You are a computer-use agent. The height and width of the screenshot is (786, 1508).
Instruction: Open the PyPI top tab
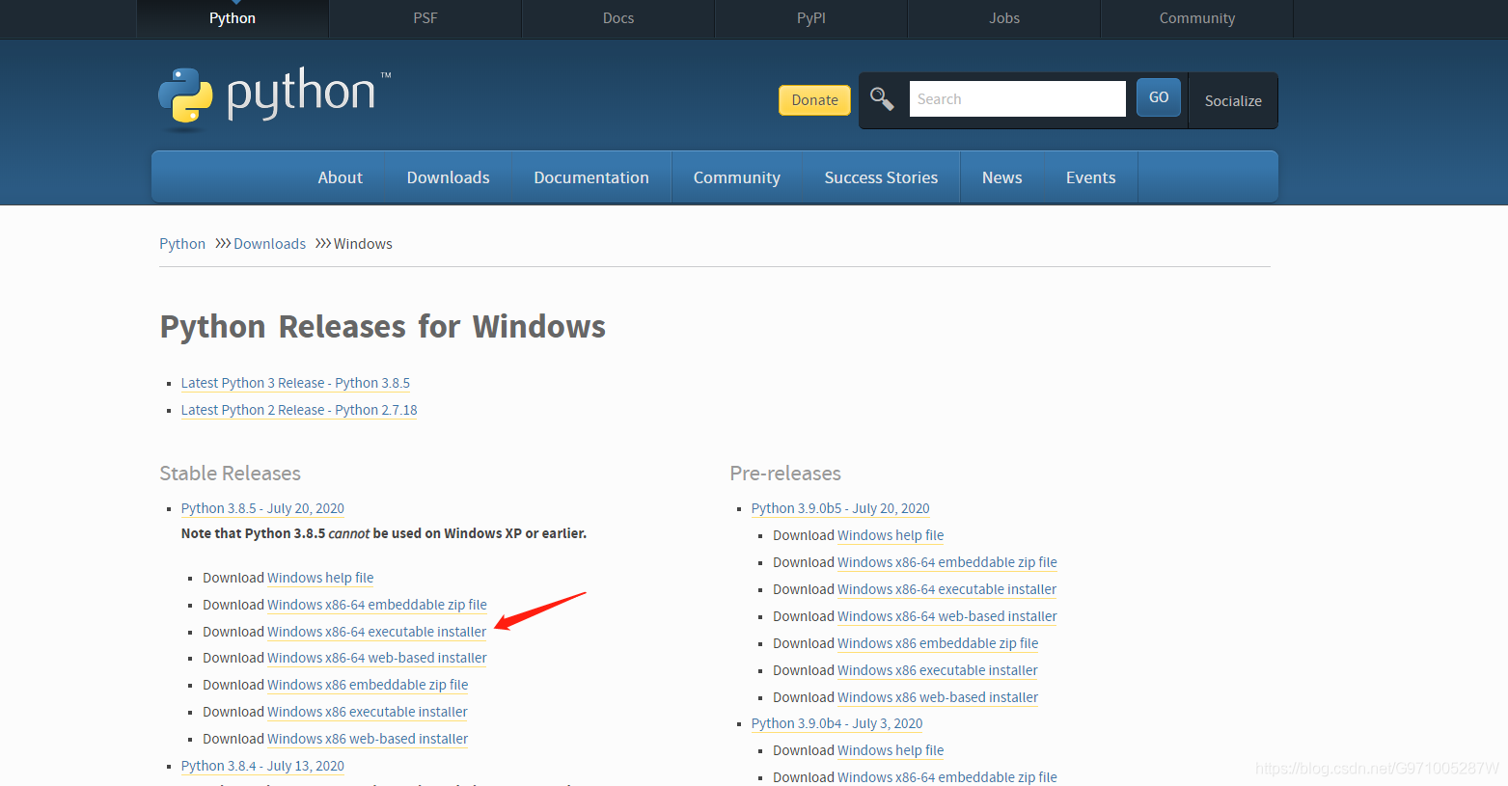tap(811, 18)
